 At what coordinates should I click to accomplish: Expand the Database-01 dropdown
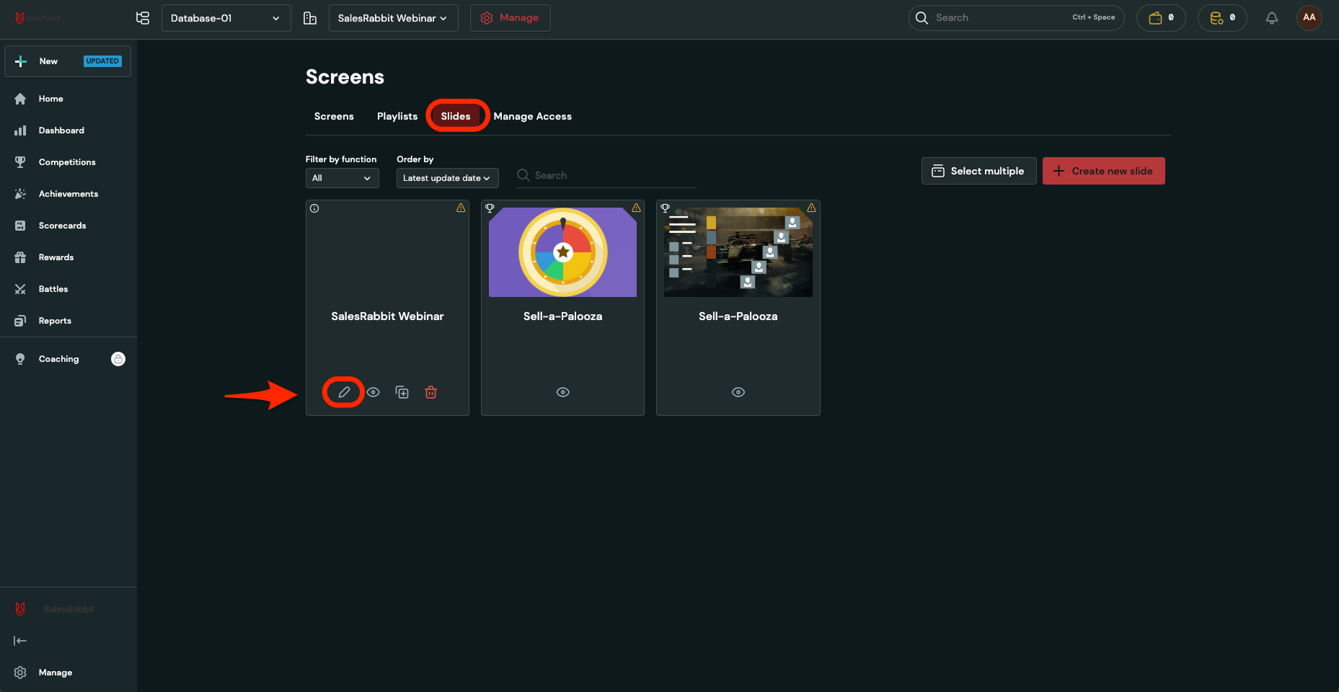click(x=226, y=18)
